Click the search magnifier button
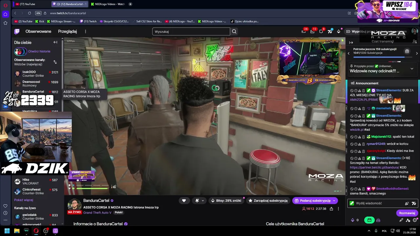 [234, 31]
